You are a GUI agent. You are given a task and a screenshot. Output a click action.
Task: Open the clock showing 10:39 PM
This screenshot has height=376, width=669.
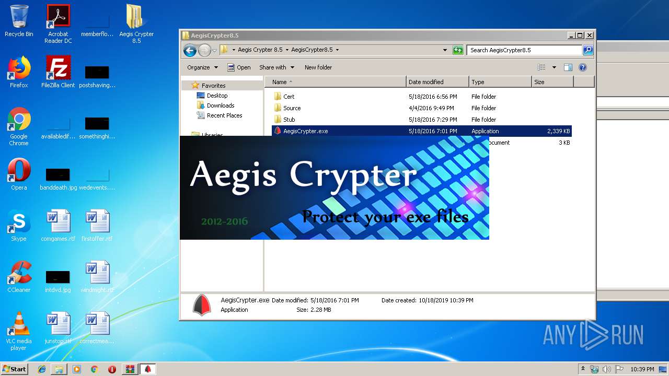(x=642, y=369)
